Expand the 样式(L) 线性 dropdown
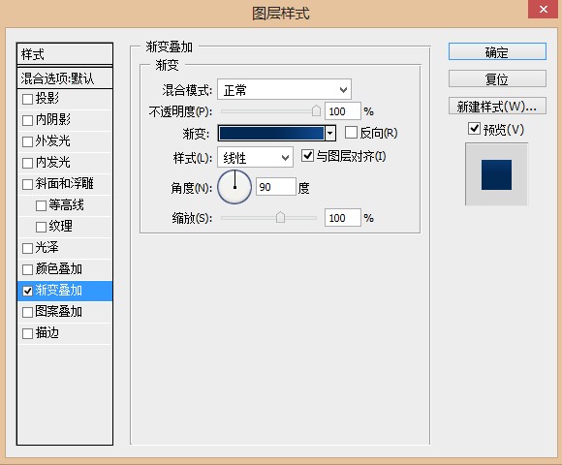This screenshot has height=465, width=562. click(255, 157)
